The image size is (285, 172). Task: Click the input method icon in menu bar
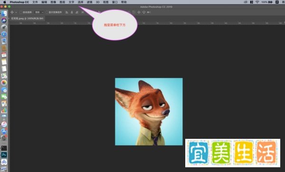(277, 2)
